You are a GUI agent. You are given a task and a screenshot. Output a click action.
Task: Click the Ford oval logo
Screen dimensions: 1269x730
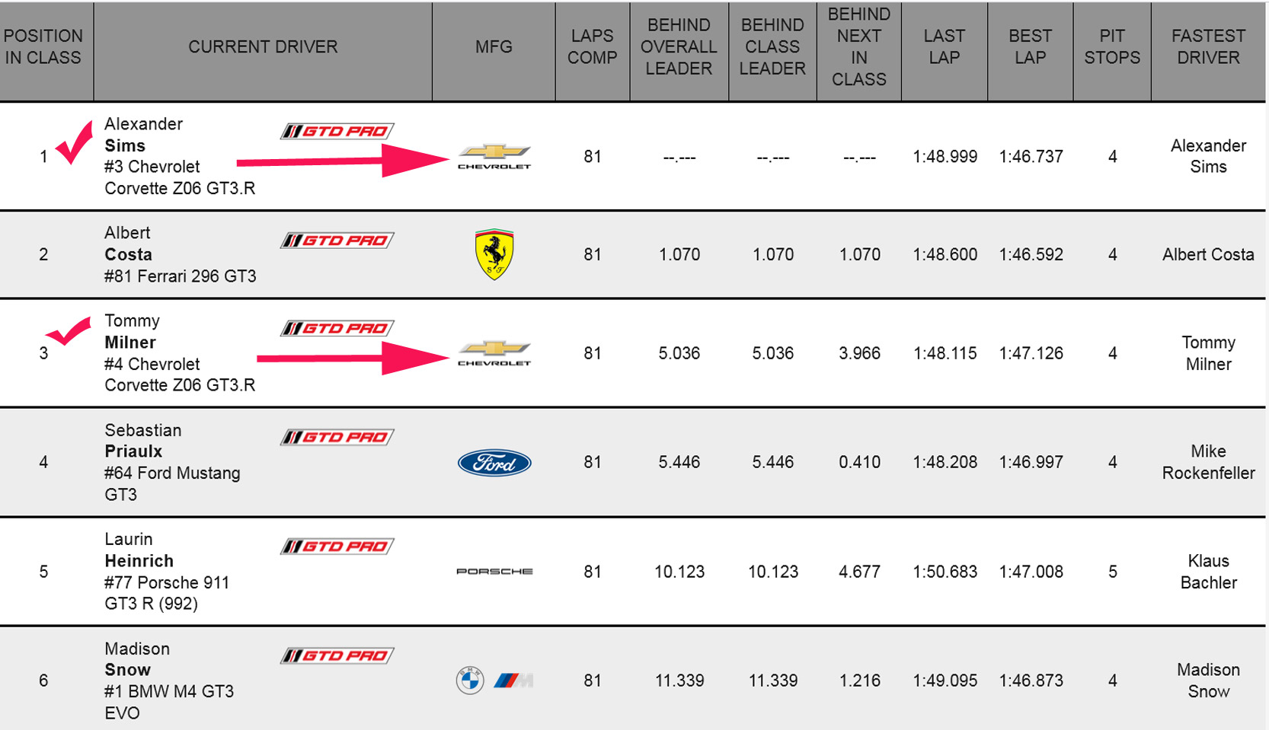click(494, 462)
